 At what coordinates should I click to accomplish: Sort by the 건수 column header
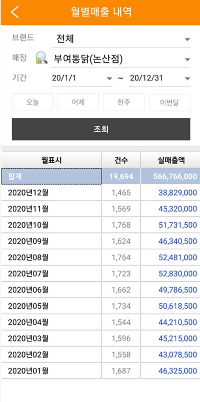[x=121, y=160]
